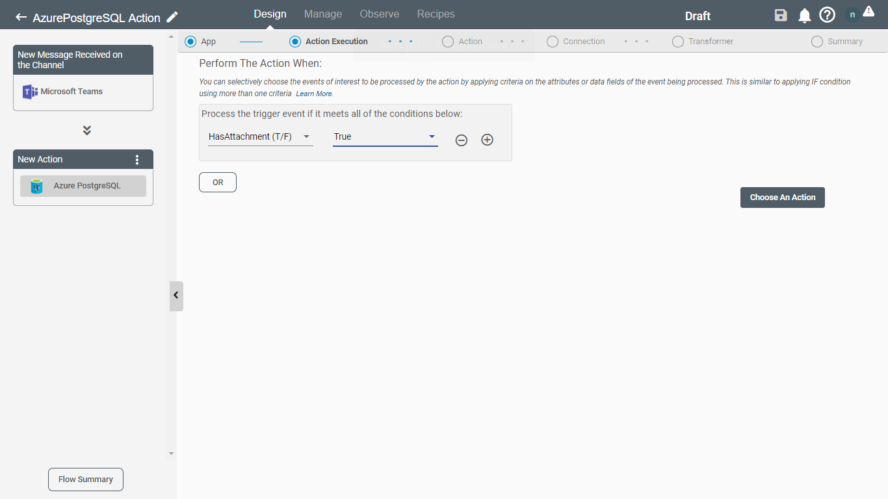Save the flow using floppy disk icon
The image size is (888, 499).
(x=781, y=16)
